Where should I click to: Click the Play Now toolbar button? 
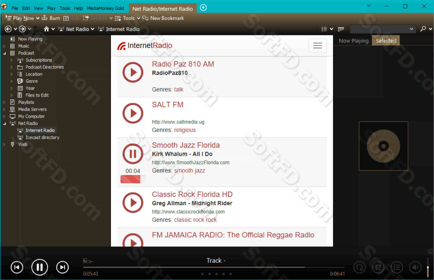[x=20, y=18]
